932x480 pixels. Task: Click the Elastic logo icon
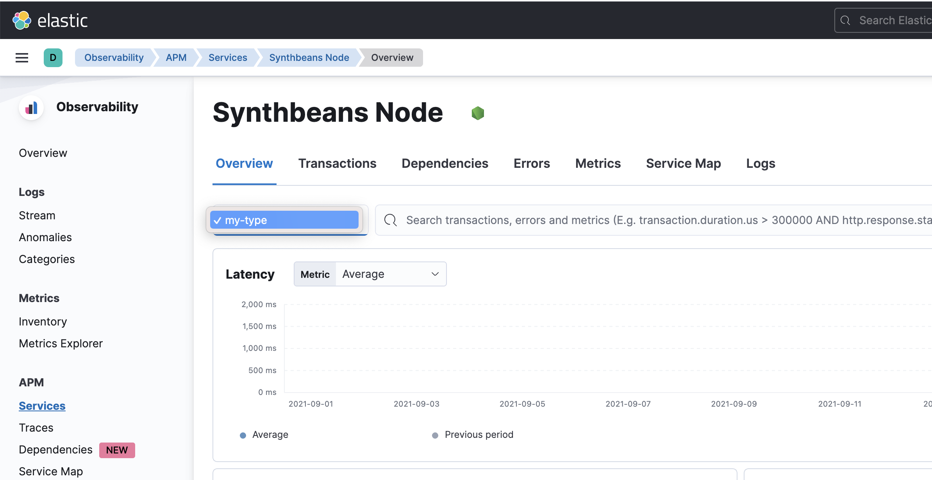(x=21, y=20)
